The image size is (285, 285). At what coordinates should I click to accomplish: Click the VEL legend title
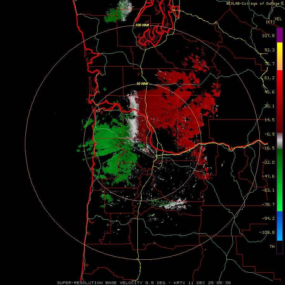[x=278, y=19]
